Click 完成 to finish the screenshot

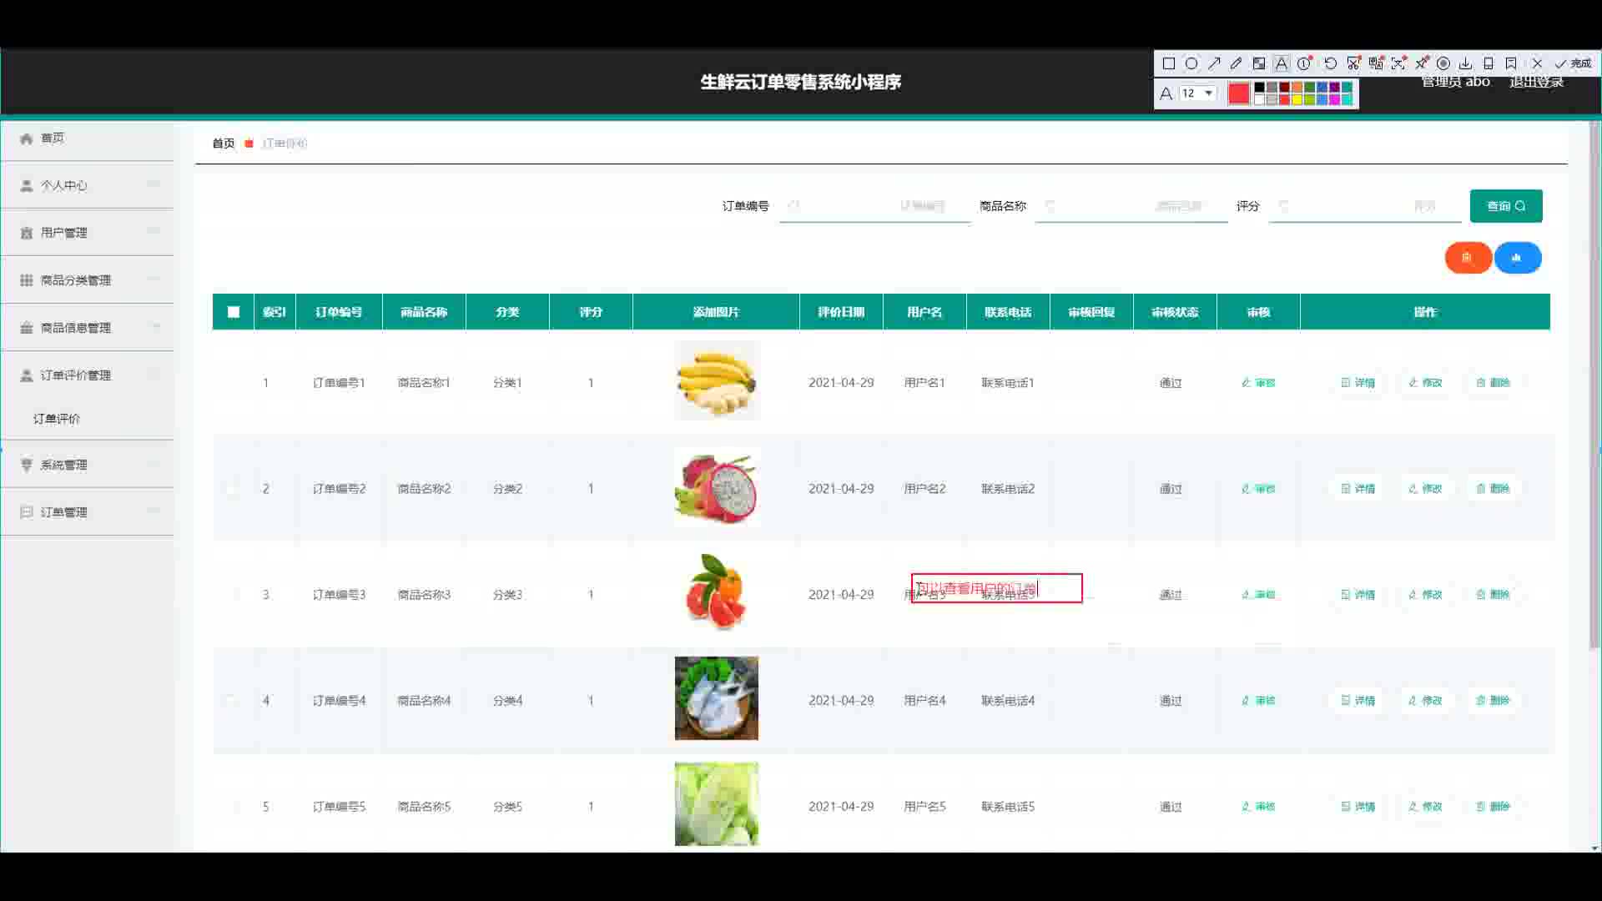coord(1574,63)
